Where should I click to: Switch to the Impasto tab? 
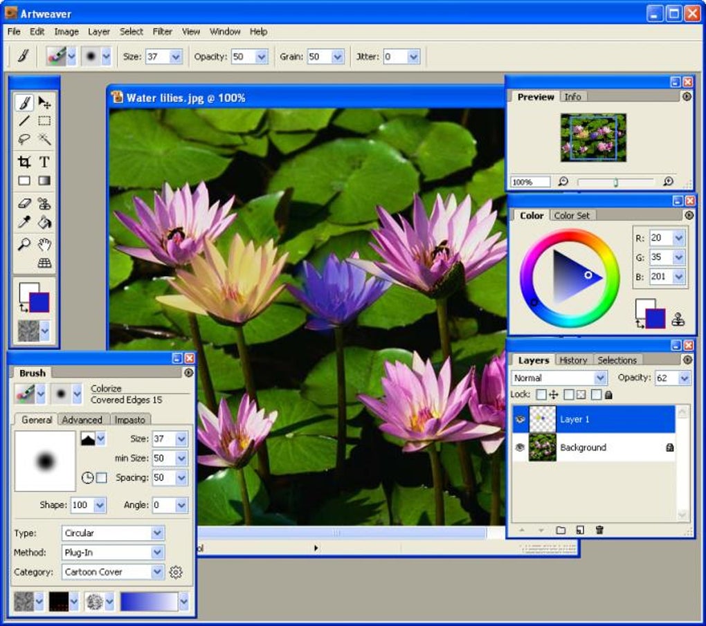coord(129,420)
